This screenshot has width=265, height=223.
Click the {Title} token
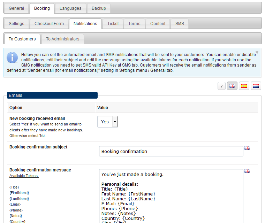[x=14, y=187]
